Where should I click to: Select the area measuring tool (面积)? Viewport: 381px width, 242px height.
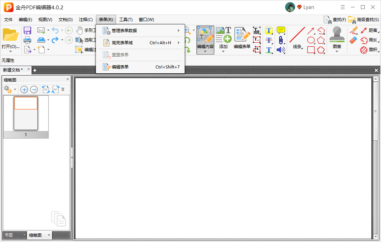tap(370, 50)
